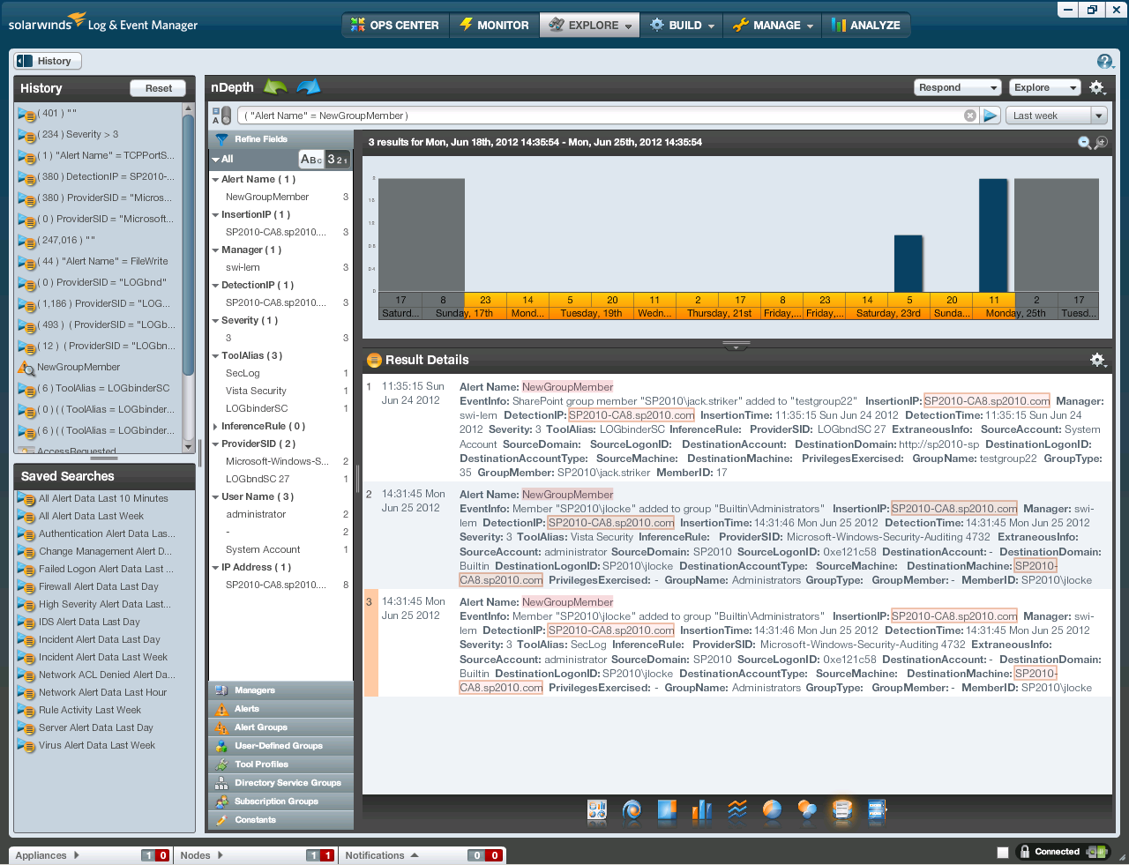Image resolution: width=1129 pixels, height=865 pixels.
Task: Click the History tab button
Action: tap(47, 61)
